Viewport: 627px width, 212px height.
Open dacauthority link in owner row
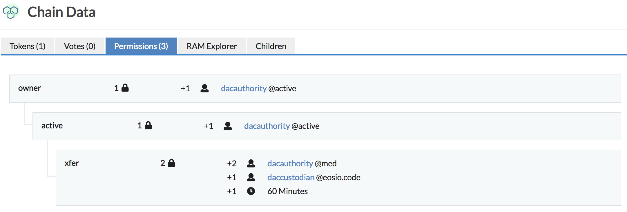[x=244, y=88]
